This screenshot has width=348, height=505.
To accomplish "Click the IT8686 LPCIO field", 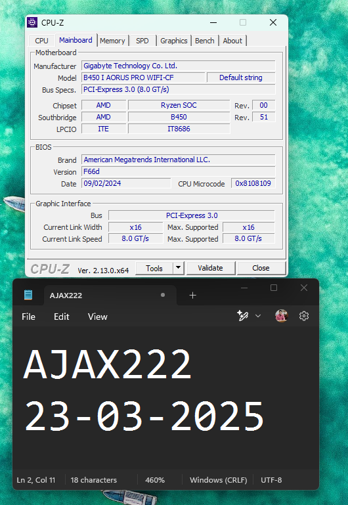I will (179, 129).
